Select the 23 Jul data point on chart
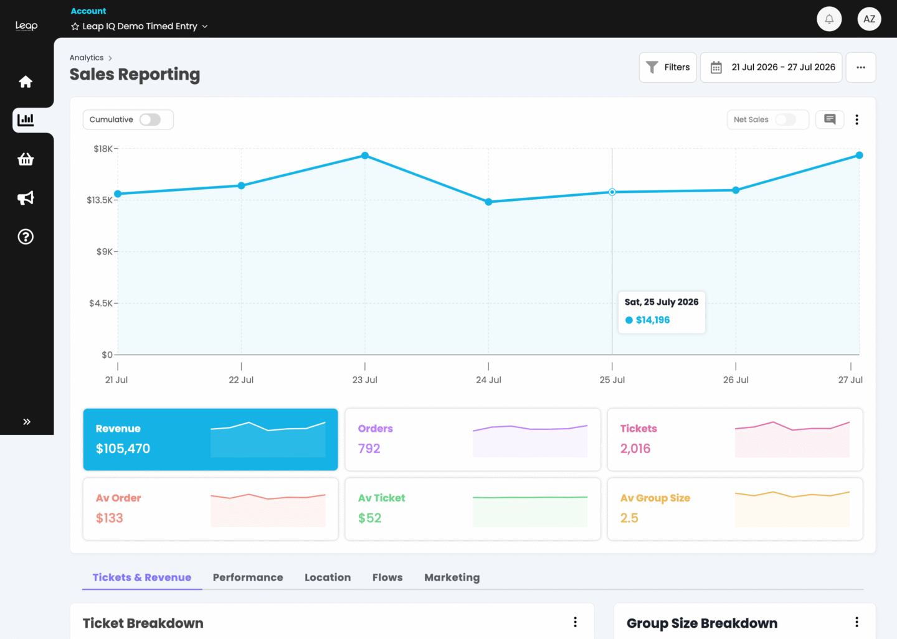This screenshot has width=897, height=639. tap(365, 156)
